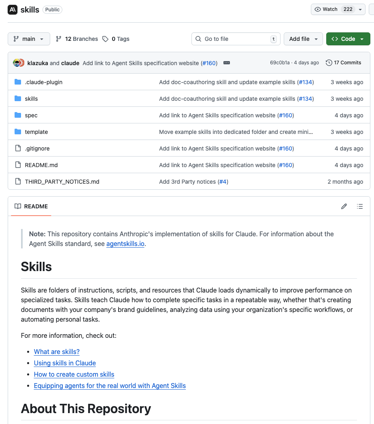Click the .claude-plugin folder icon
Image resolution: width=374 pixels, height=424 pixels.
18,82
